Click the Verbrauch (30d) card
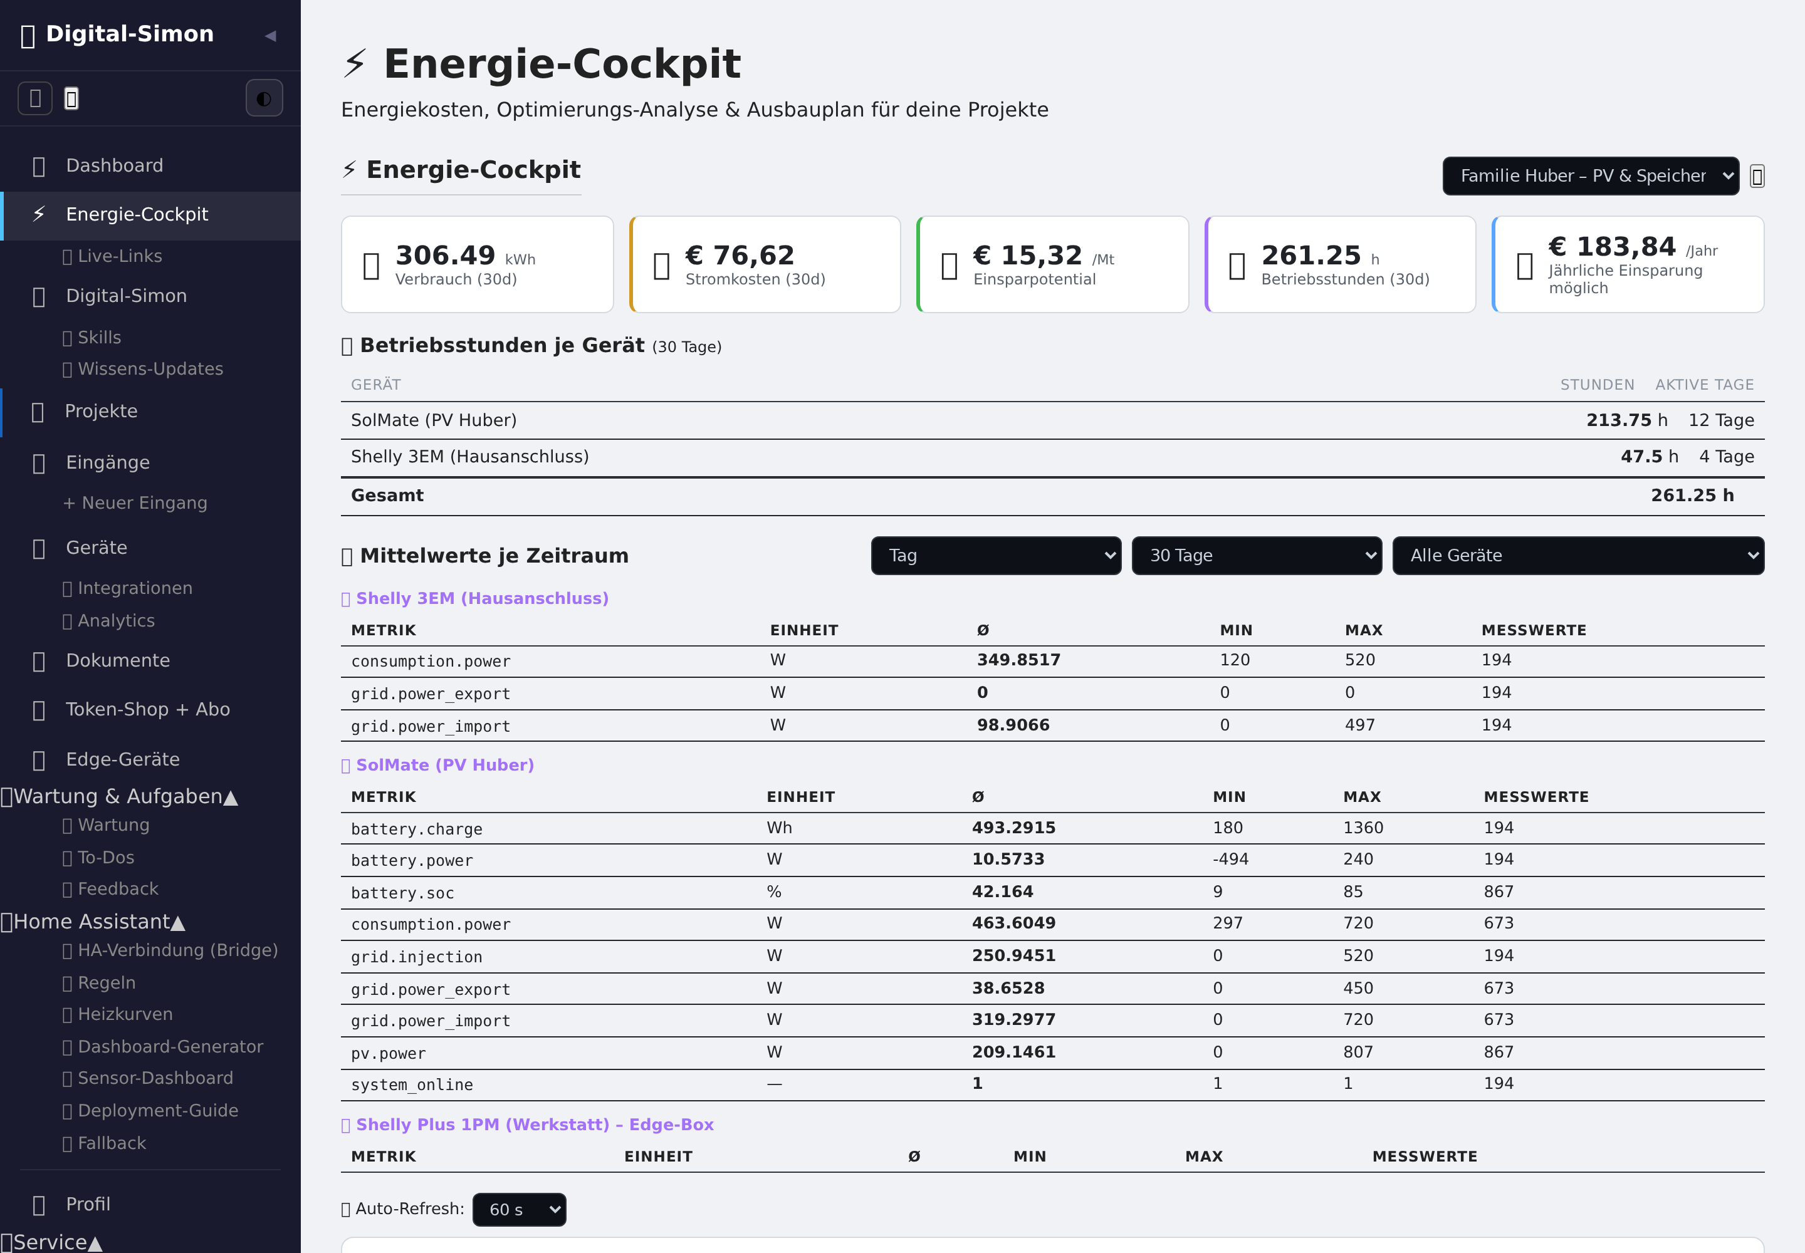The width and height of the screenshot is (1805, 1253). point(478,264)
